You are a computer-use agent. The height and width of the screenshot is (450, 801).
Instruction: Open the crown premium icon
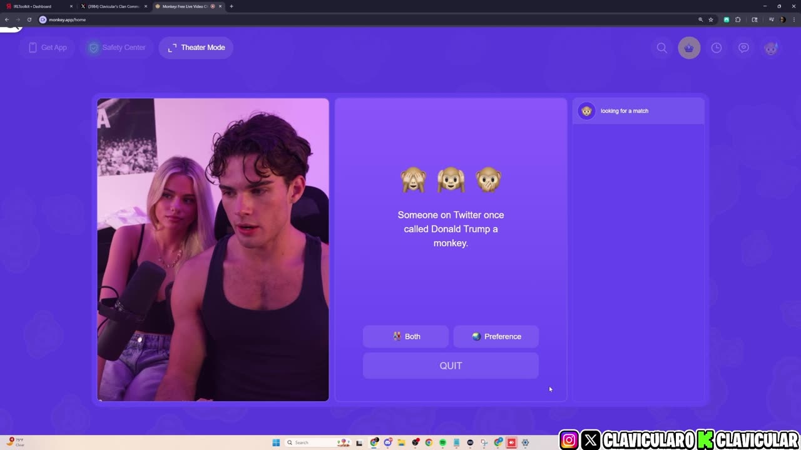coord(689,47)
